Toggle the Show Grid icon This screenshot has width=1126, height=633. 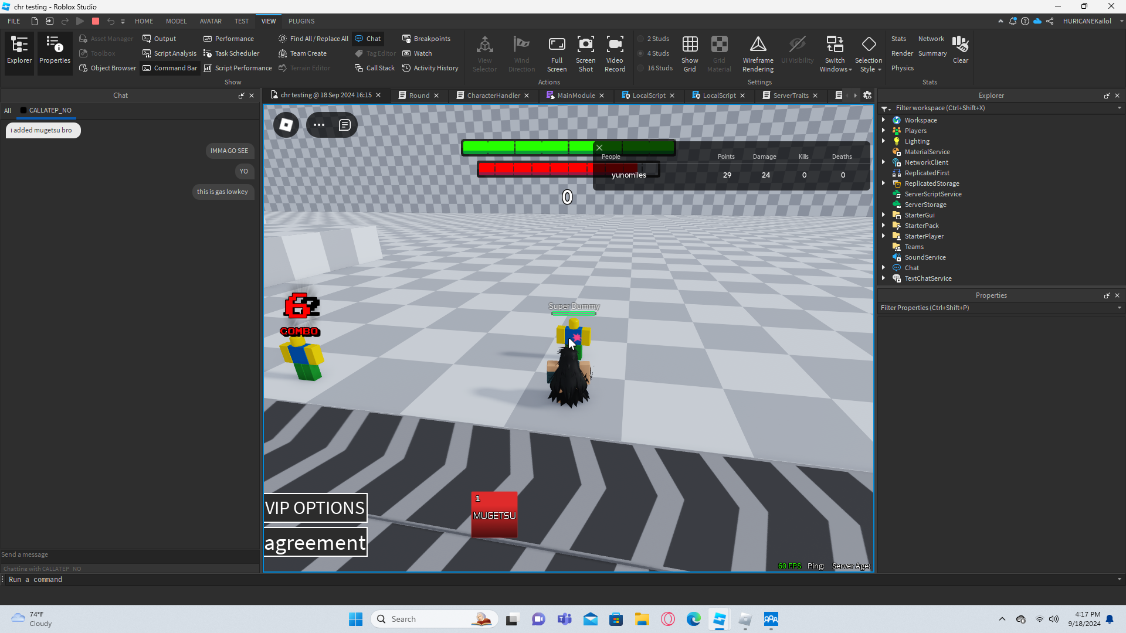(690, 53)
